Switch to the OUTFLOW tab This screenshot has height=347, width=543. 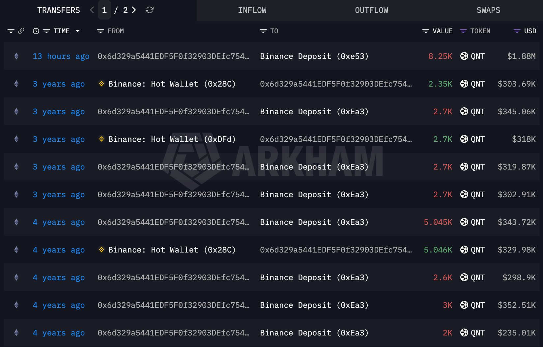(x=372, y=10)
